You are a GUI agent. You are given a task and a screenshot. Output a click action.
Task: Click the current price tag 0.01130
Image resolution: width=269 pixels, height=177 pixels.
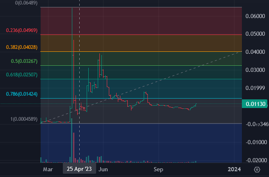pyautogui.click(x=255, y=104)
